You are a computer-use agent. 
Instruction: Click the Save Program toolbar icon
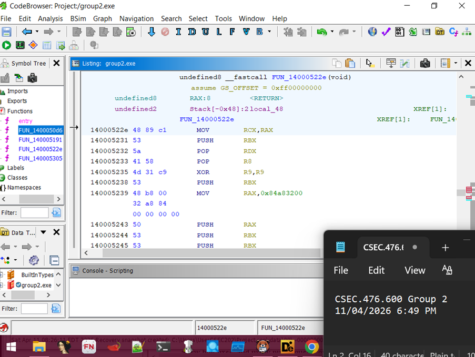click(6, 32)
